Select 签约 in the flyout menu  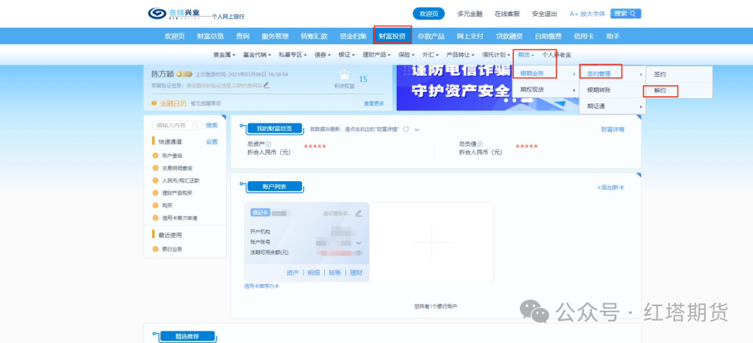[x=678, y=74]
